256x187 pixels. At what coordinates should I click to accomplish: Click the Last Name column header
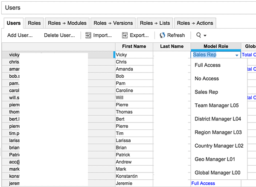172,46
